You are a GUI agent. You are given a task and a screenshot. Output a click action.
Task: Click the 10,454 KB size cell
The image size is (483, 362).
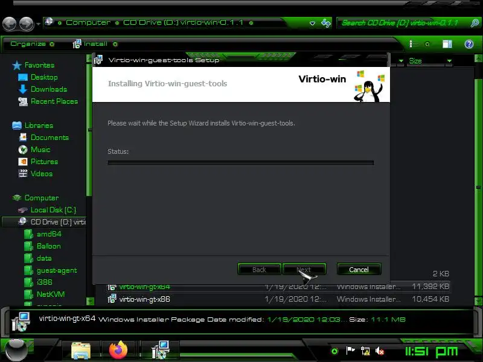pos(430,299)
